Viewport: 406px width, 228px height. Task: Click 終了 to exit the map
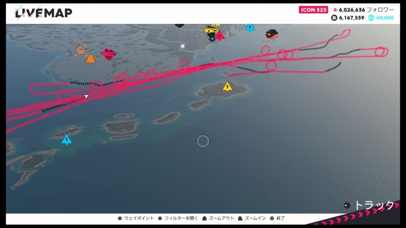[277, 218]
